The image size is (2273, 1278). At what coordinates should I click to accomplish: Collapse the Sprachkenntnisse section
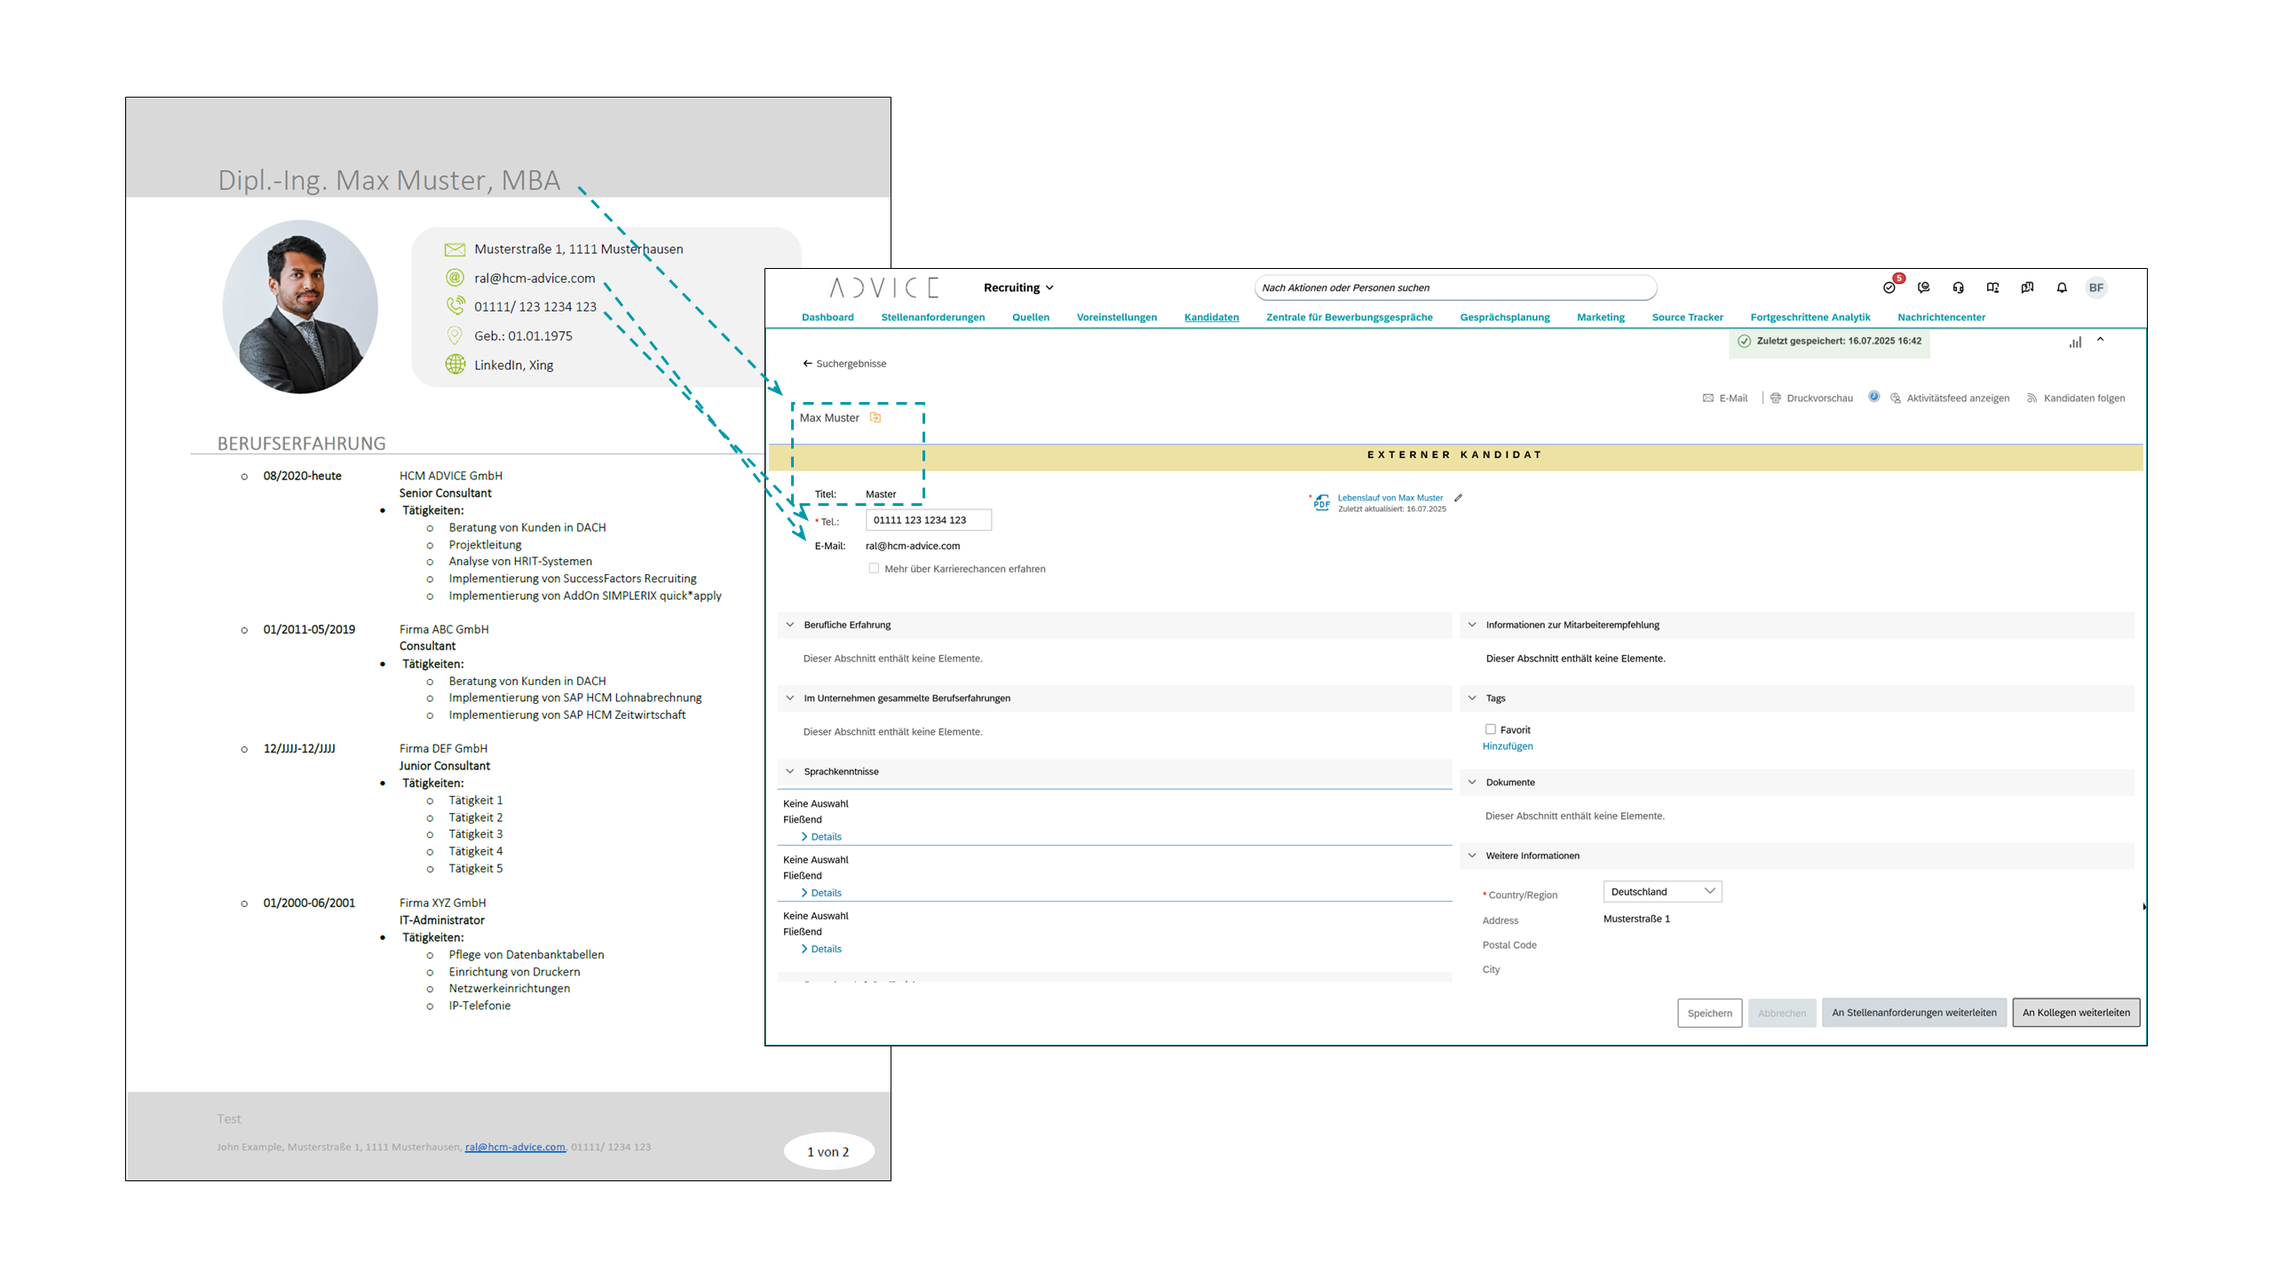790,772
